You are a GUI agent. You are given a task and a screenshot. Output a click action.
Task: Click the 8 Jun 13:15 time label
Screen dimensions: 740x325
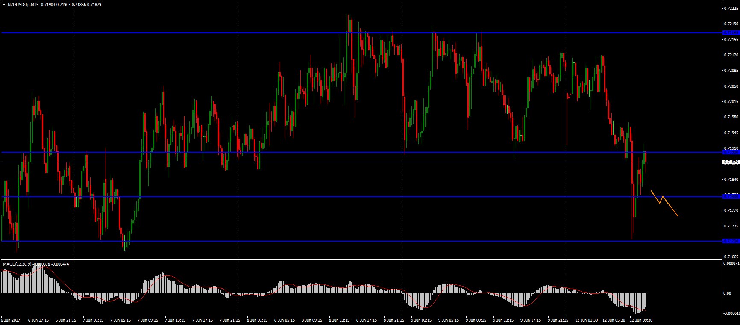coord(339,320)
